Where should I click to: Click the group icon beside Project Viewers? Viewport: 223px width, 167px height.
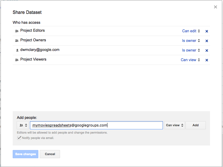click(17, 60)
